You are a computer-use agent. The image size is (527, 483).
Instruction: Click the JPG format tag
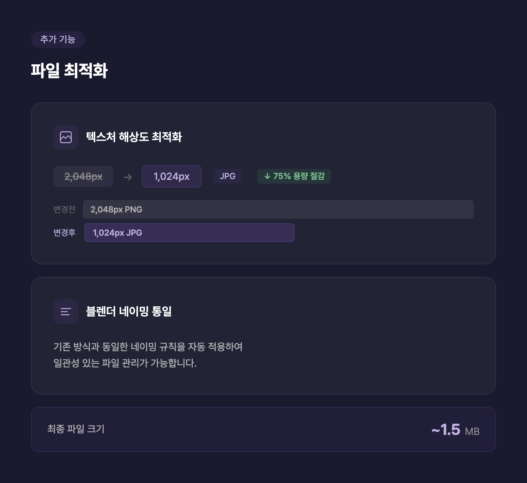click(x=227, y=176)
